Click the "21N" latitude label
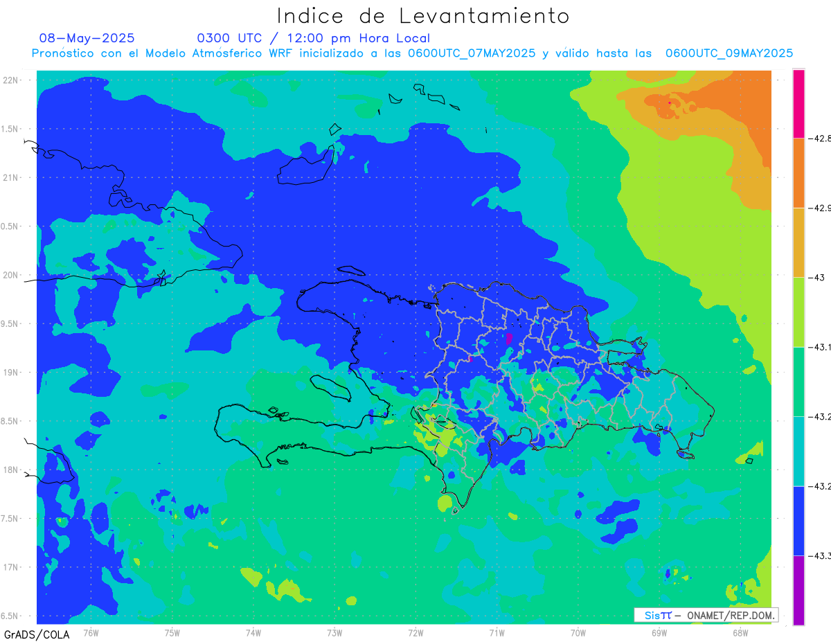This screenshot has width=831, height=642. tap(12, 177)
